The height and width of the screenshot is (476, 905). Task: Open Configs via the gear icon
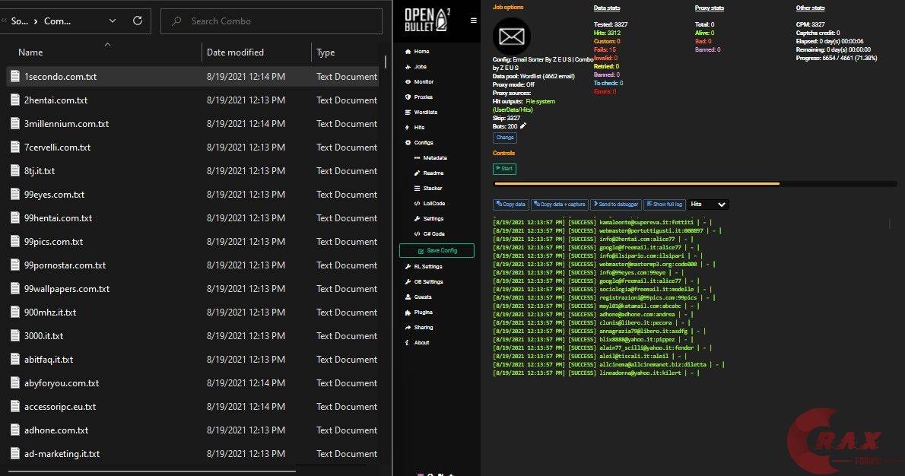pyautogui.click(x=408, y=142)
